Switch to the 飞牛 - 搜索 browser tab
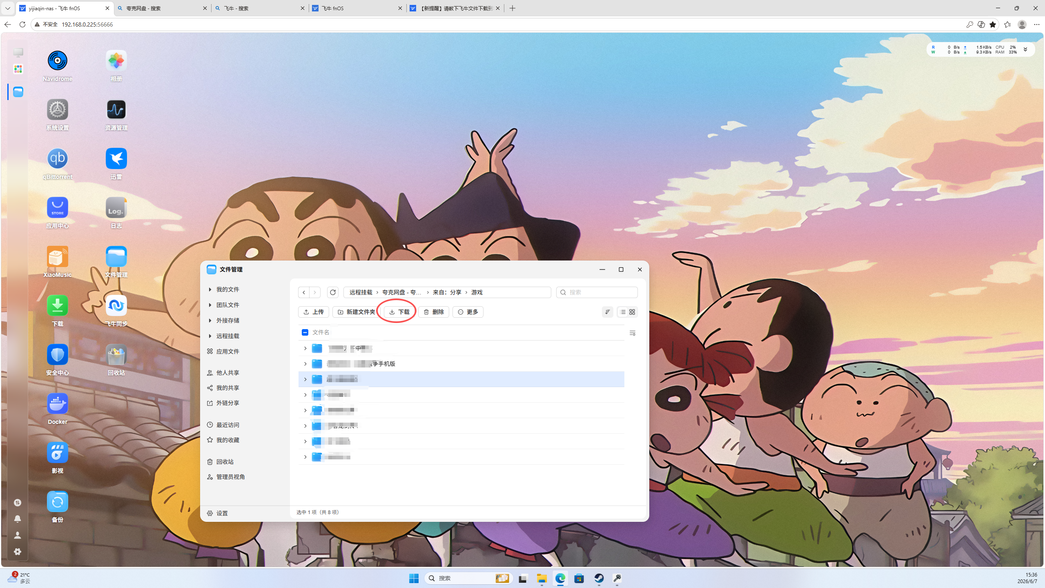1045x588 pixels. point(260,8)
